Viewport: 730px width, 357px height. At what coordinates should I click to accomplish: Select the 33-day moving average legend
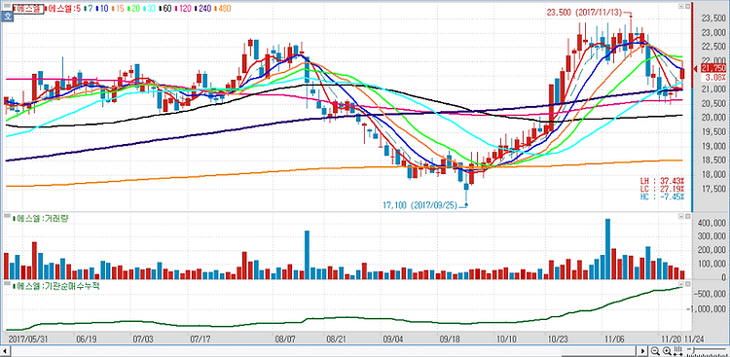click(x=150, y=9)
